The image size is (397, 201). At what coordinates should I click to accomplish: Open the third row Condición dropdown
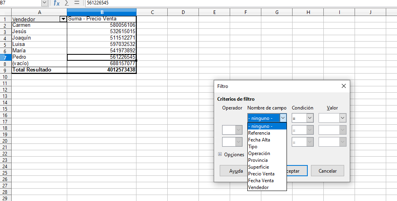pos(310,142)
